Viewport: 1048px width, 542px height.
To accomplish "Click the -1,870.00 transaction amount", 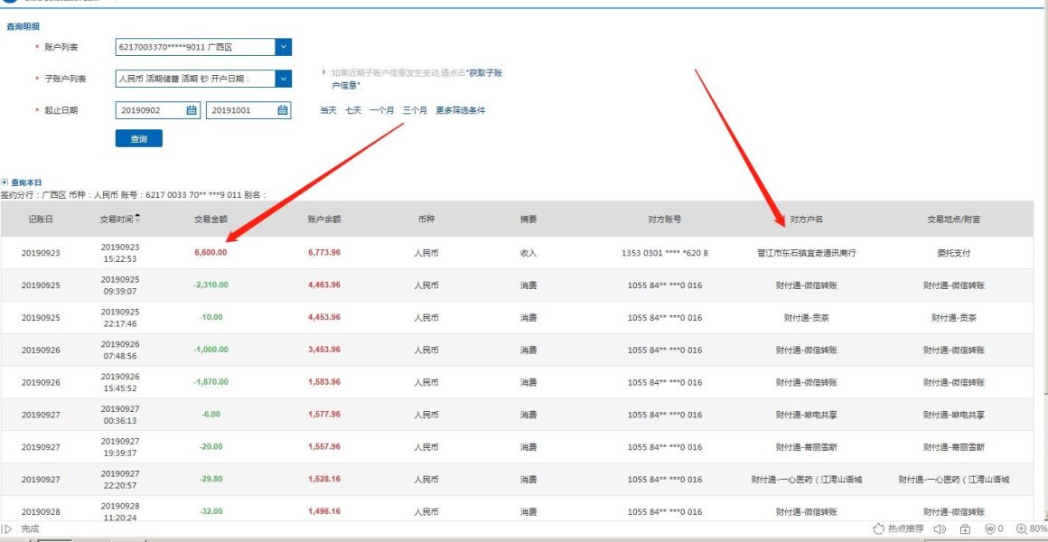I will [x=211, y=381].
